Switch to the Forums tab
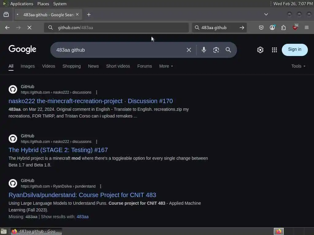The height and width of the screenshot is (235, 314). click(145, 66)
